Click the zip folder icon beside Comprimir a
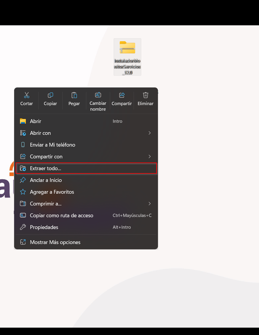Viewport: 259px width, 335px height. coord(23,204)
